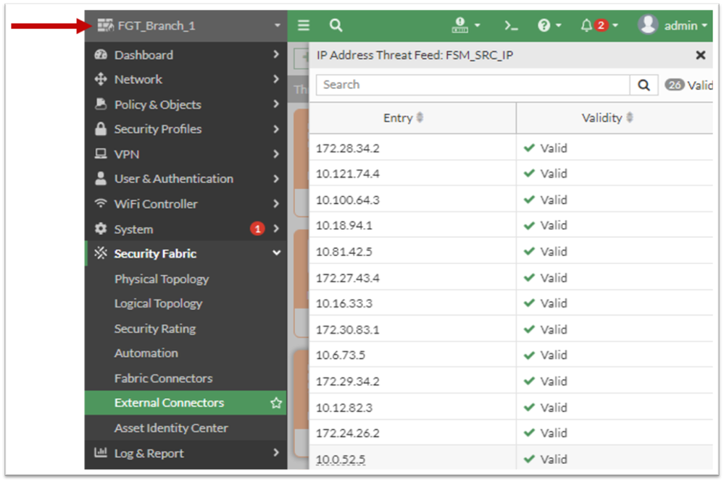This screenshot has height=482, width=724.
Task: Close the IP Address Threat Feed panel
Action: pyautogui.click(x=700, y=55)
